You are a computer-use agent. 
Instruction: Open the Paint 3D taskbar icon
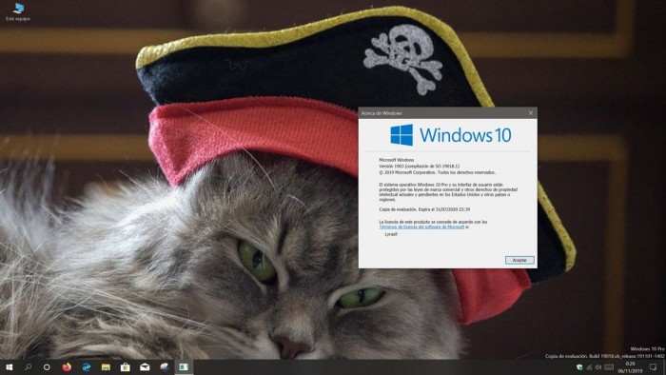[165, 367]
